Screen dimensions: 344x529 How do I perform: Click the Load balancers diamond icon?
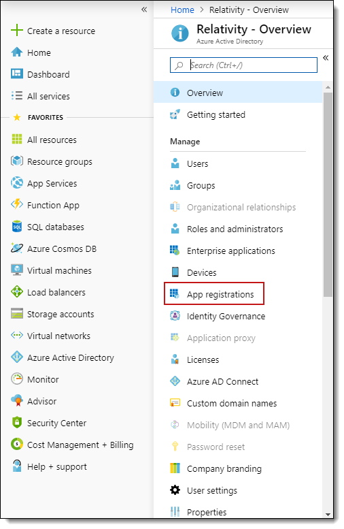17,291
